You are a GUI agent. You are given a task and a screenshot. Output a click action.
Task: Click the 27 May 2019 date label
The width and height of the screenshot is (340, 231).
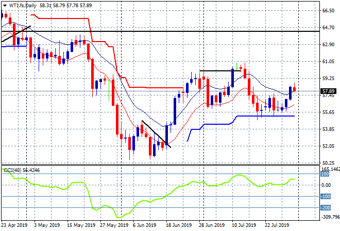click(114, 225)
